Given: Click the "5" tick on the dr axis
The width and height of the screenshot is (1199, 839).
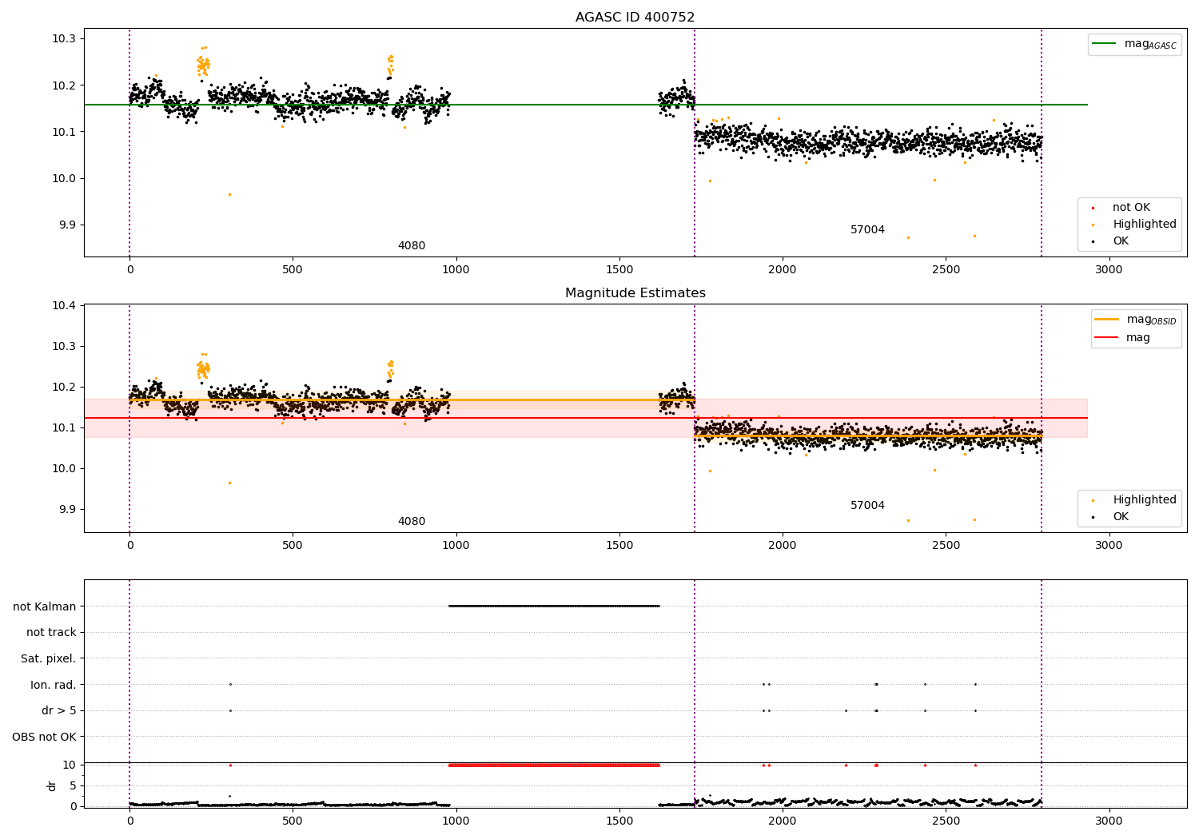Looking at the screenshot, I should click(74, 786).
